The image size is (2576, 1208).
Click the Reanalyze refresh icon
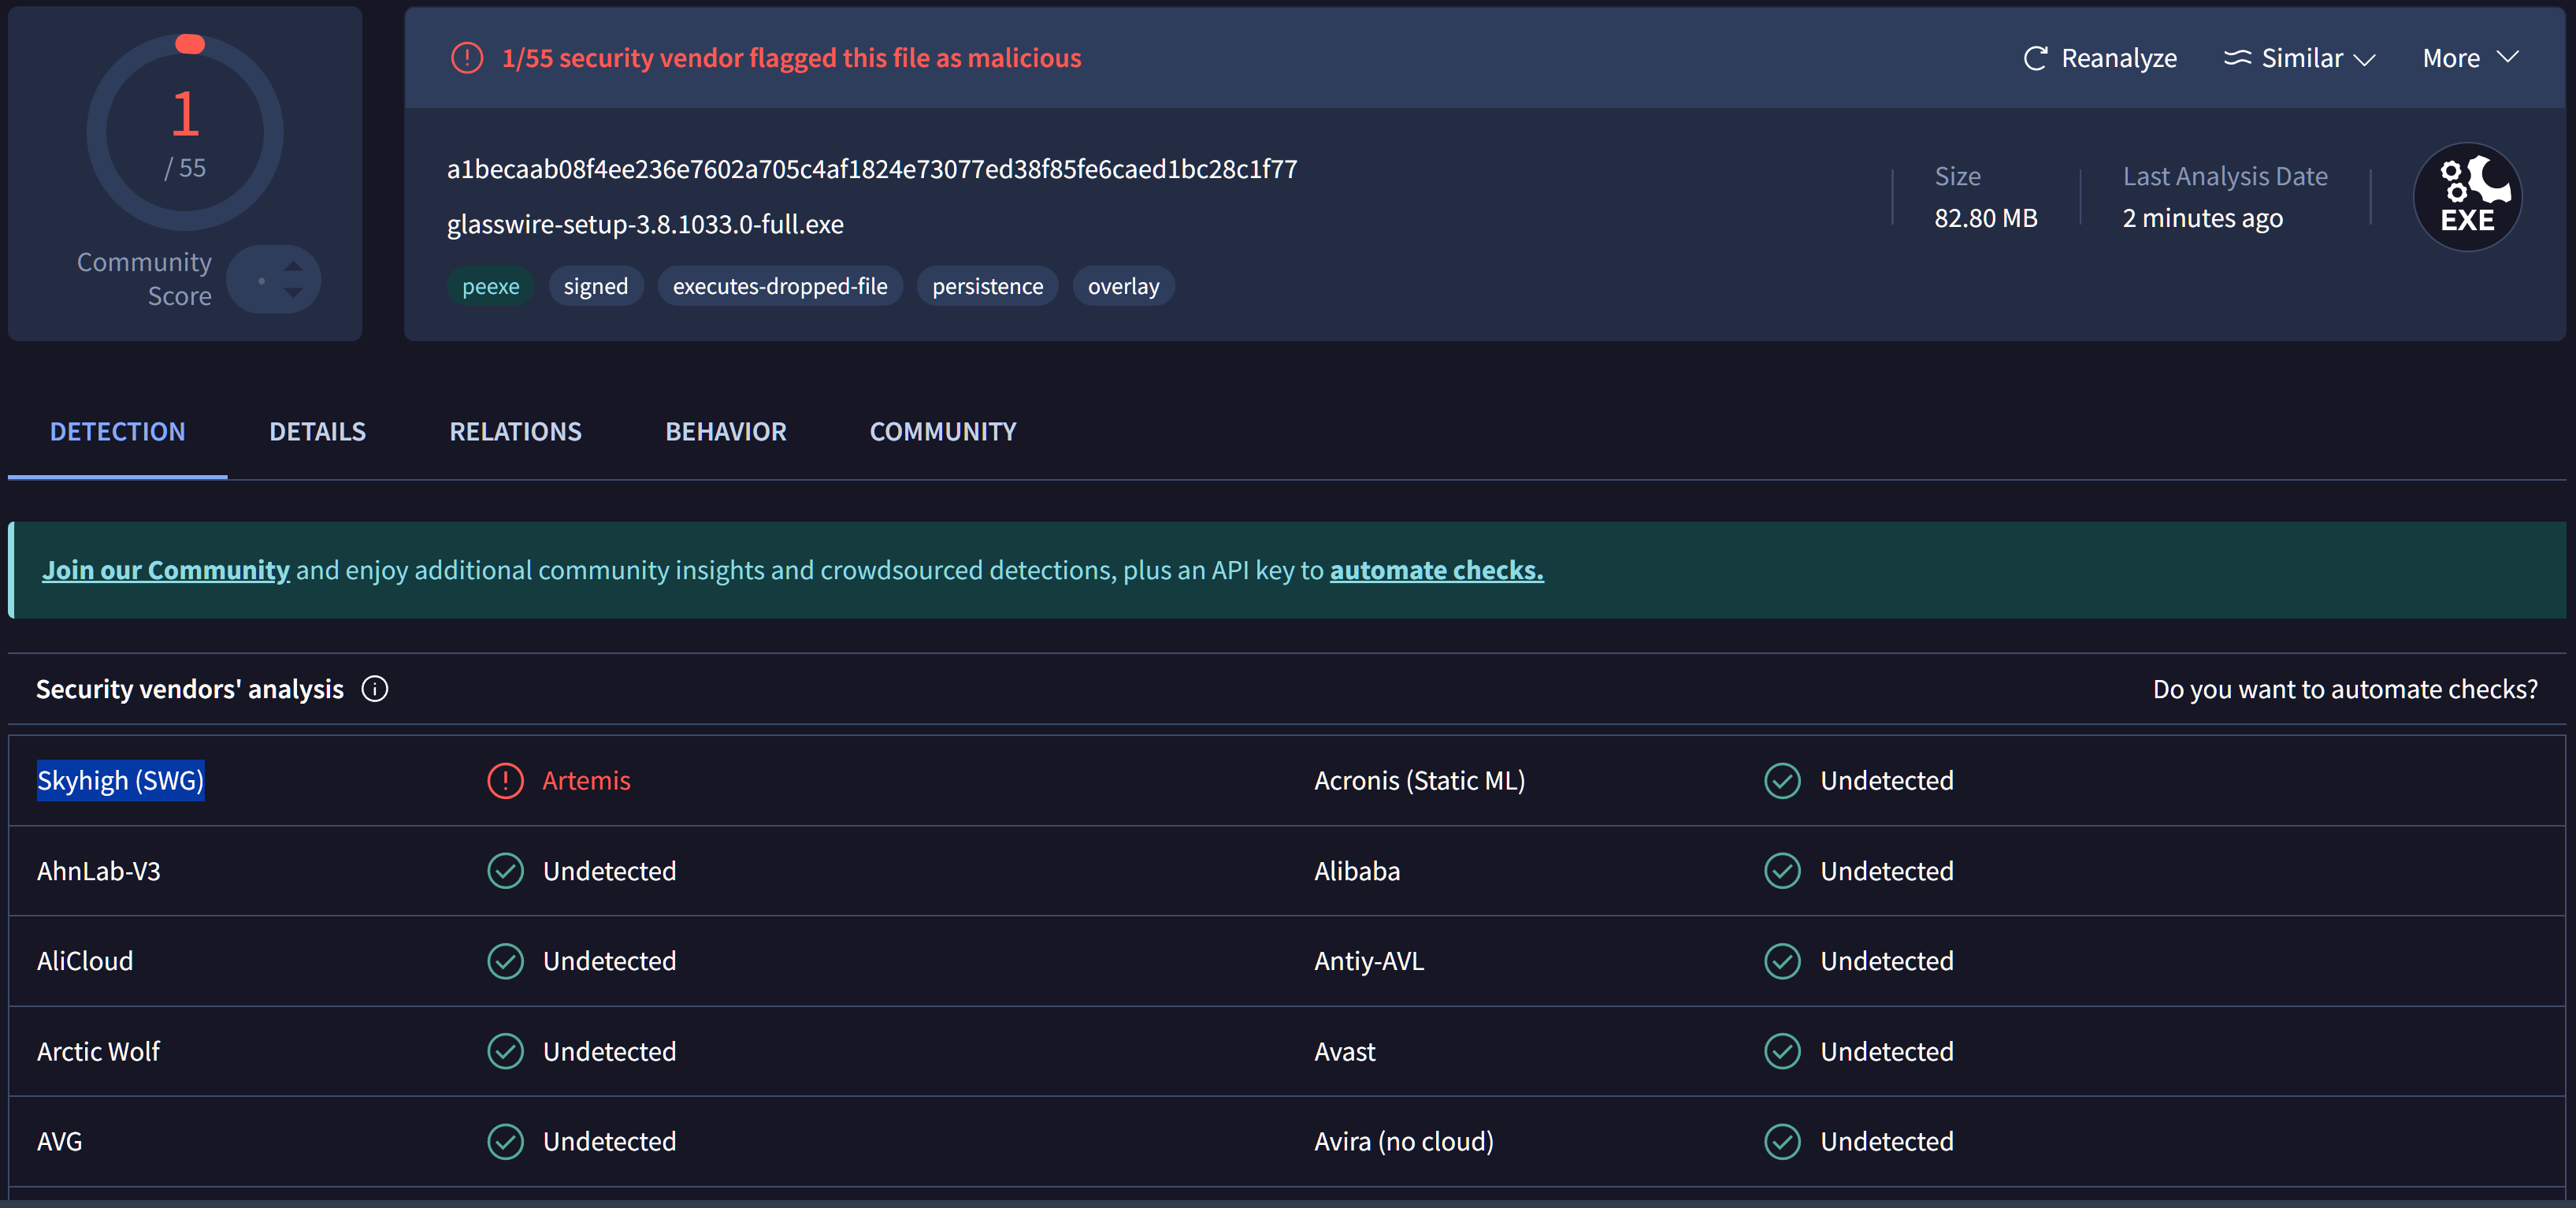(2035, 58)
